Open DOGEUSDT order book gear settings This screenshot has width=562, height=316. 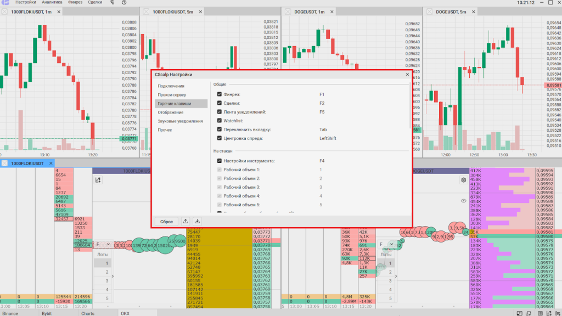[x=464, y=180]
